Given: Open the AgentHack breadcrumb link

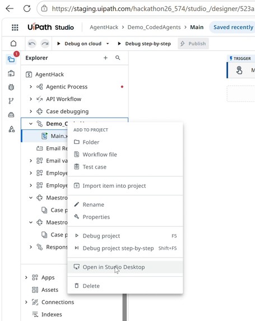Looking at the screenshot, I should click(x=104, y=27).
